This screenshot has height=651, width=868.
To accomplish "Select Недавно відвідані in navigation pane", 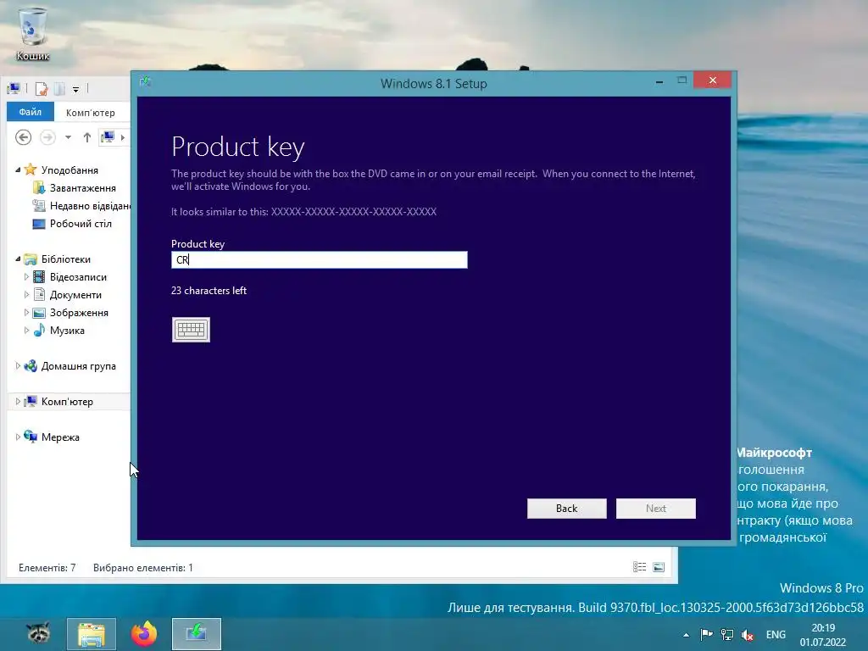I will [90, 205].
